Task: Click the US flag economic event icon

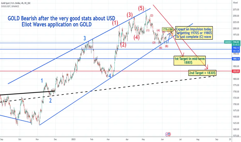Action: coord(169,134)
